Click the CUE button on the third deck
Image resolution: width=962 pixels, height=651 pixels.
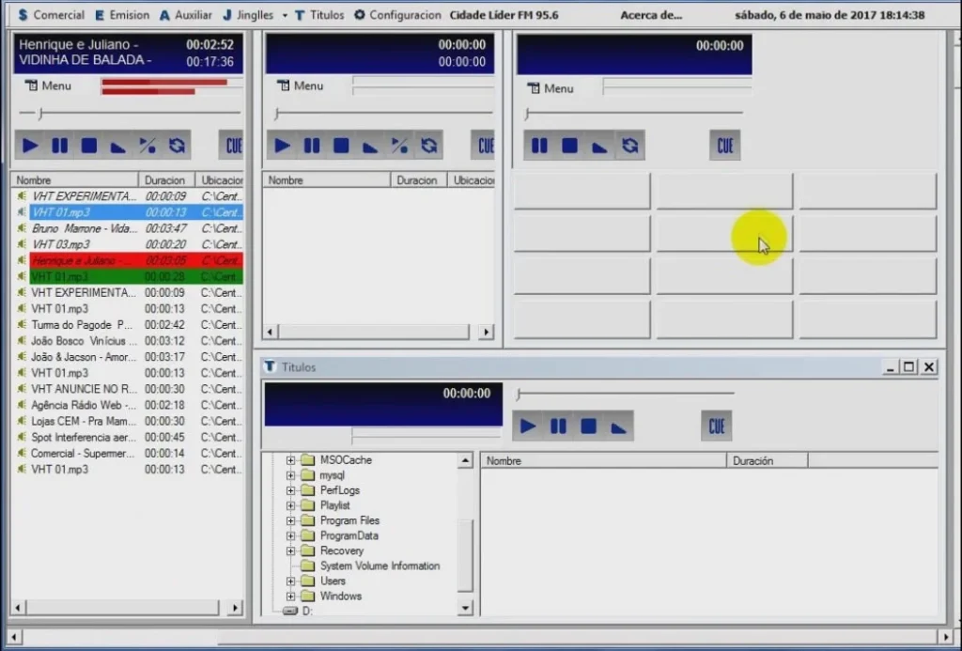pyautogui.click(x=725, y=146)
